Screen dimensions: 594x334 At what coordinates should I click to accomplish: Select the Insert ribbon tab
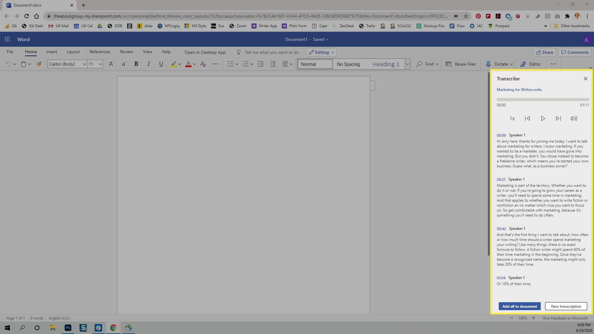[52, 52]
